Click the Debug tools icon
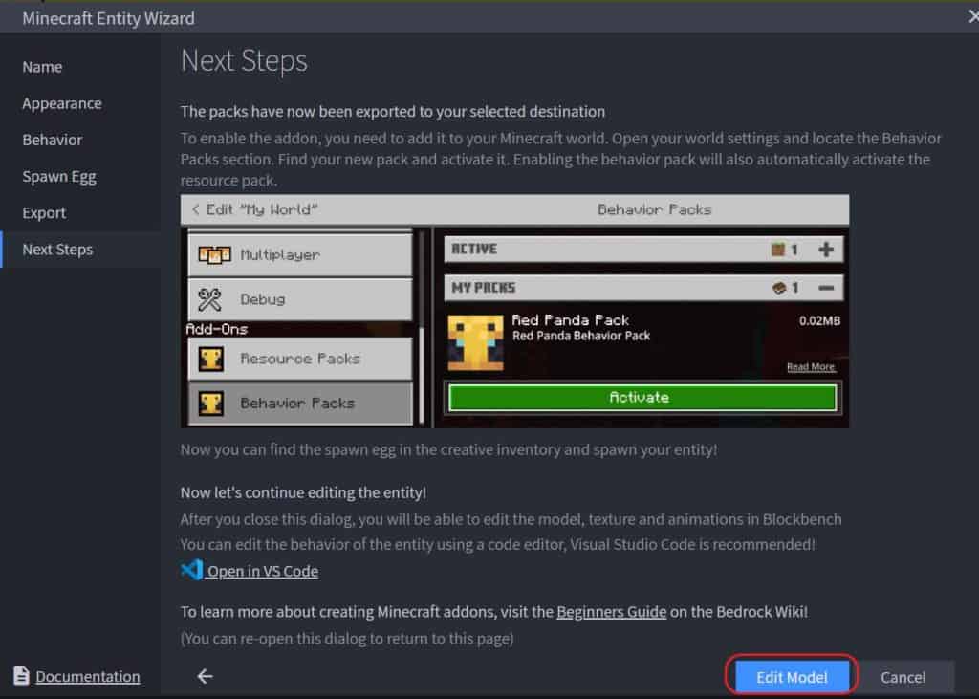 (209, 299)
